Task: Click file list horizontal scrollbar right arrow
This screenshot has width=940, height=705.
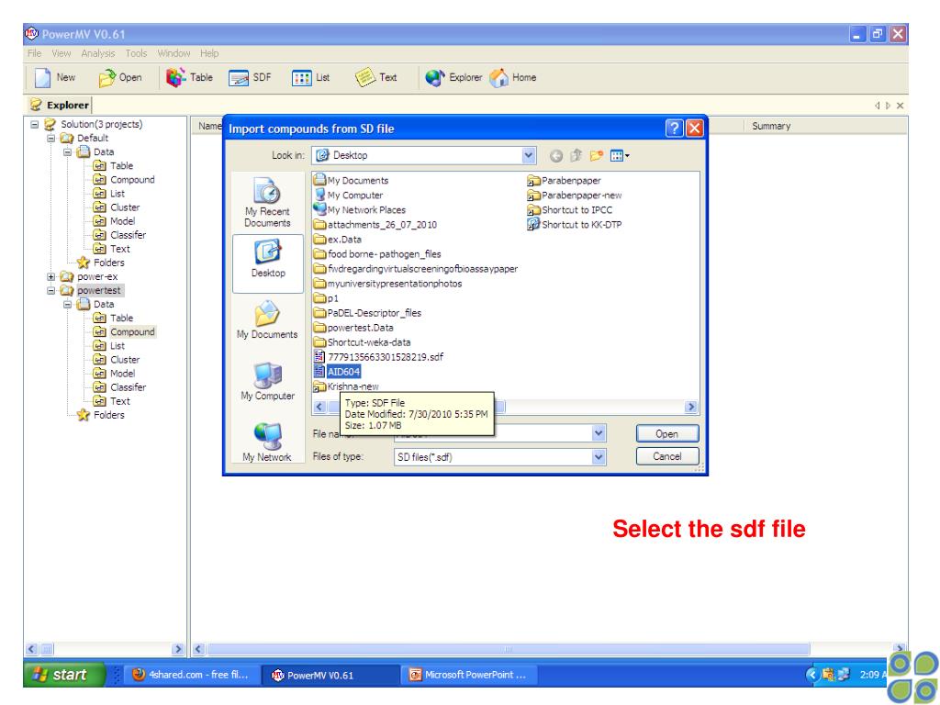Action: point(690,407)
